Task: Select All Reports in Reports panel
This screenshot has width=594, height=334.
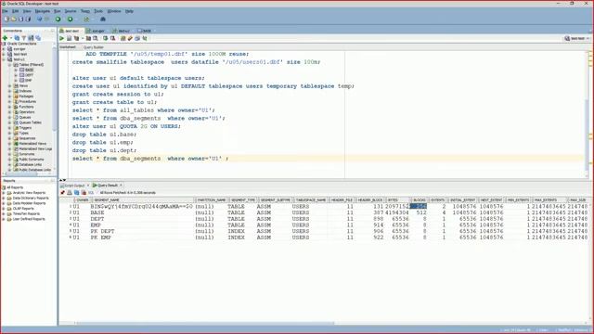Action: point(15,187)
